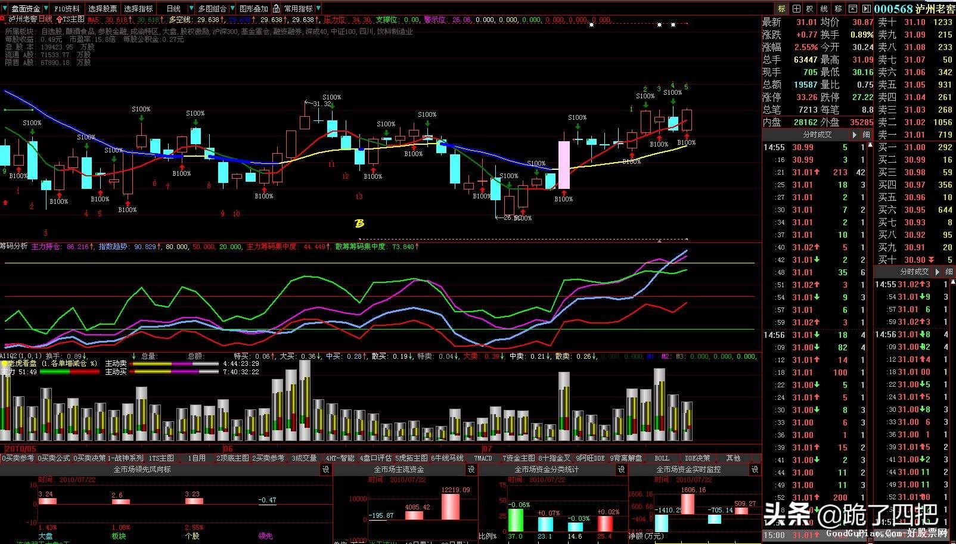This screenshot has height=544, width=956.
Task: Click the window panel icon next to 移
Action: pos(853,9)
